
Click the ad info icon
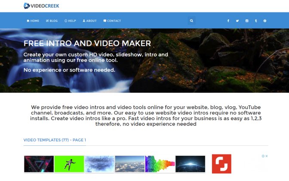pyautogui.click(x=263, y=156)
